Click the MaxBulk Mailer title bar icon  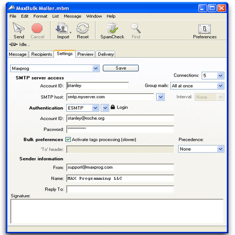tap(11, 8)
